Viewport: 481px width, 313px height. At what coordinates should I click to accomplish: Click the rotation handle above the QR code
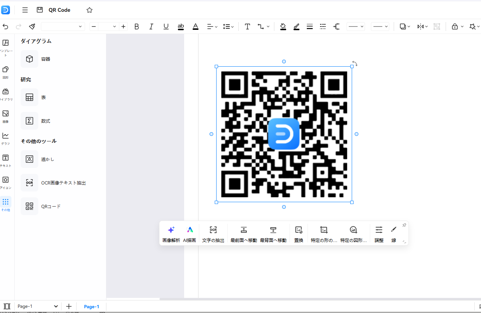(354, 63)
